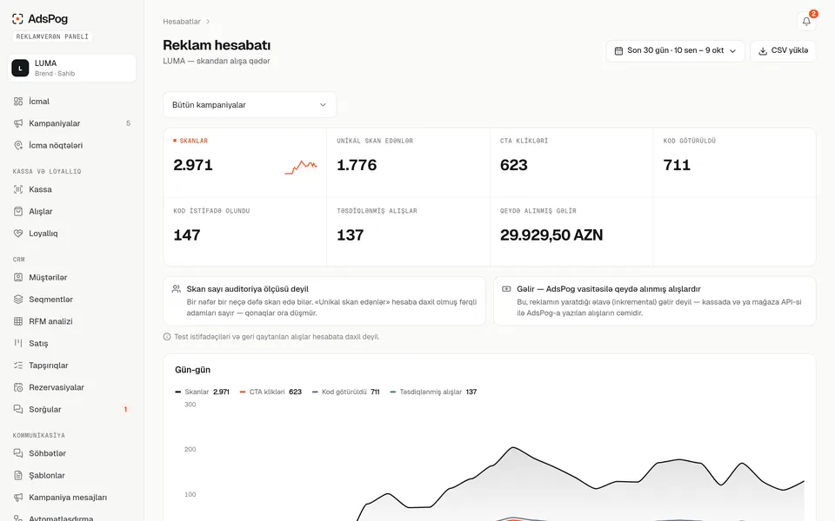Click the Kampaniyalar megaphone icon
Viewport: 835px width, 521px height.
tap(18, 123)
